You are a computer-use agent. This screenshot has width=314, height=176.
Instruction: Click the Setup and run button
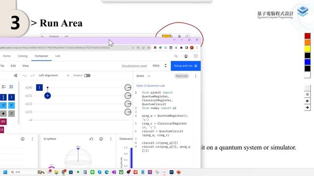(x=185, y=66)
